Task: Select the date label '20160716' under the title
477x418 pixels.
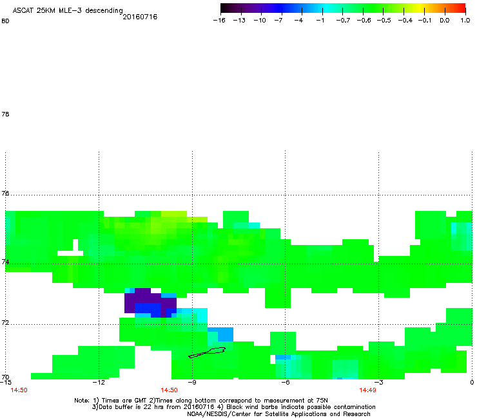Action: click(140, 17)
